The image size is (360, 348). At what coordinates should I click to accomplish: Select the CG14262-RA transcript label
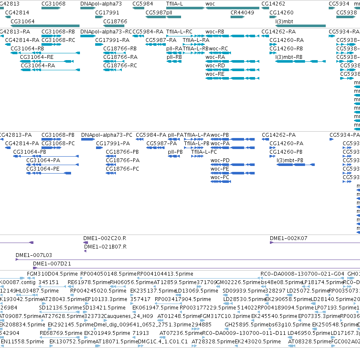pos(278,31)
